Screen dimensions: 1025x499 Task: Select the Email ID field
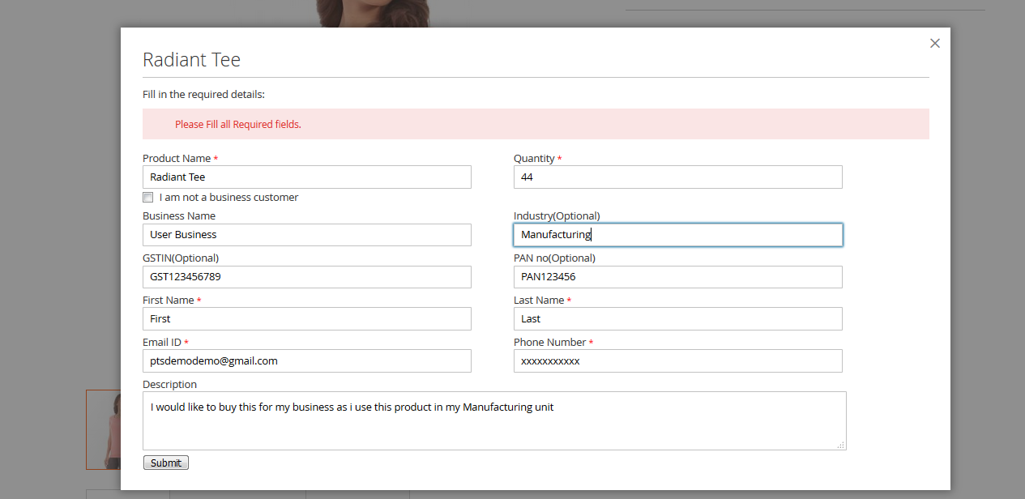click(x=307, y=360)
